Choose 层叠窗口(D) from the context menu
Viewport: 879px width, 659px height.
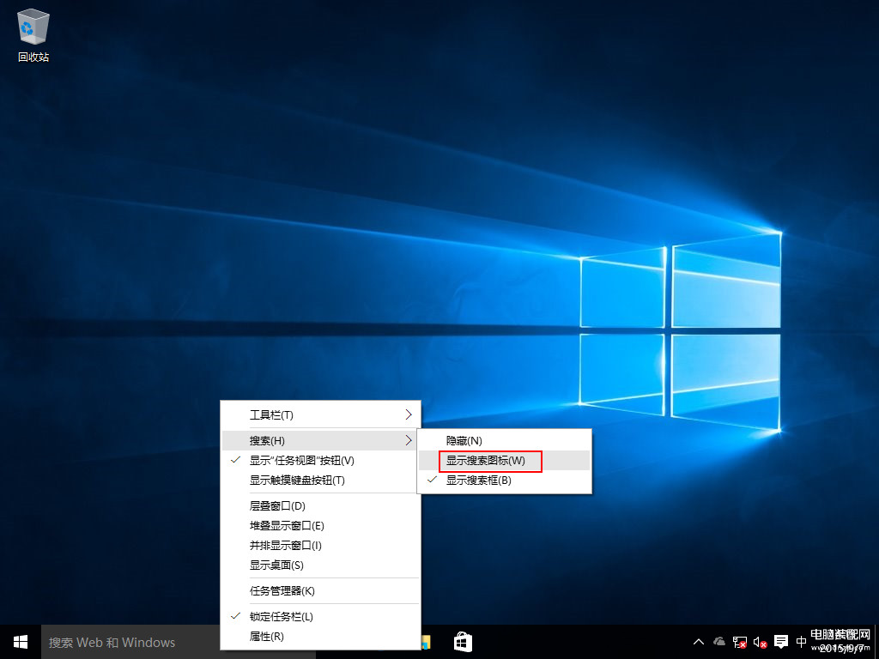tap(320, 506)
